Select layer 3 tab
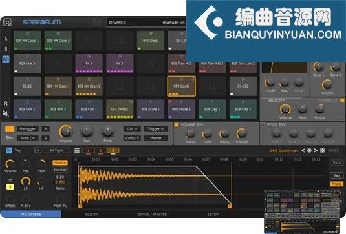 [x=113, y=151]
